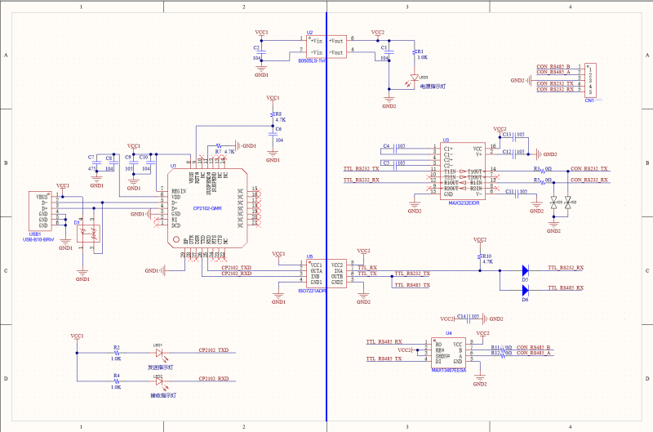Select diode D5 on the RS232 RX line
The width and height of the screenshot is (653, 432).
tap(525, 269)
